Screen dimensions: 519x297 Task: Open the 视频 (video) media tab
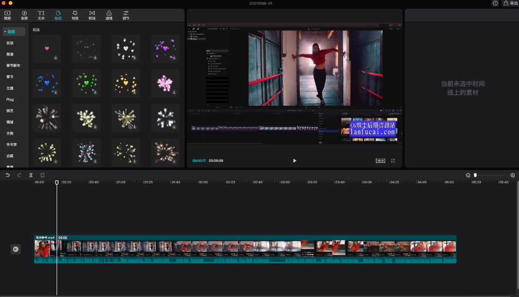click(x=7, y=15)
